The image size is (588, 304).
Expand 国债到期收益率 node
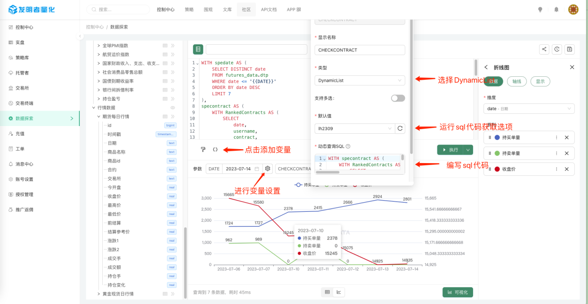pyautogui.click(x=99, y=81)
